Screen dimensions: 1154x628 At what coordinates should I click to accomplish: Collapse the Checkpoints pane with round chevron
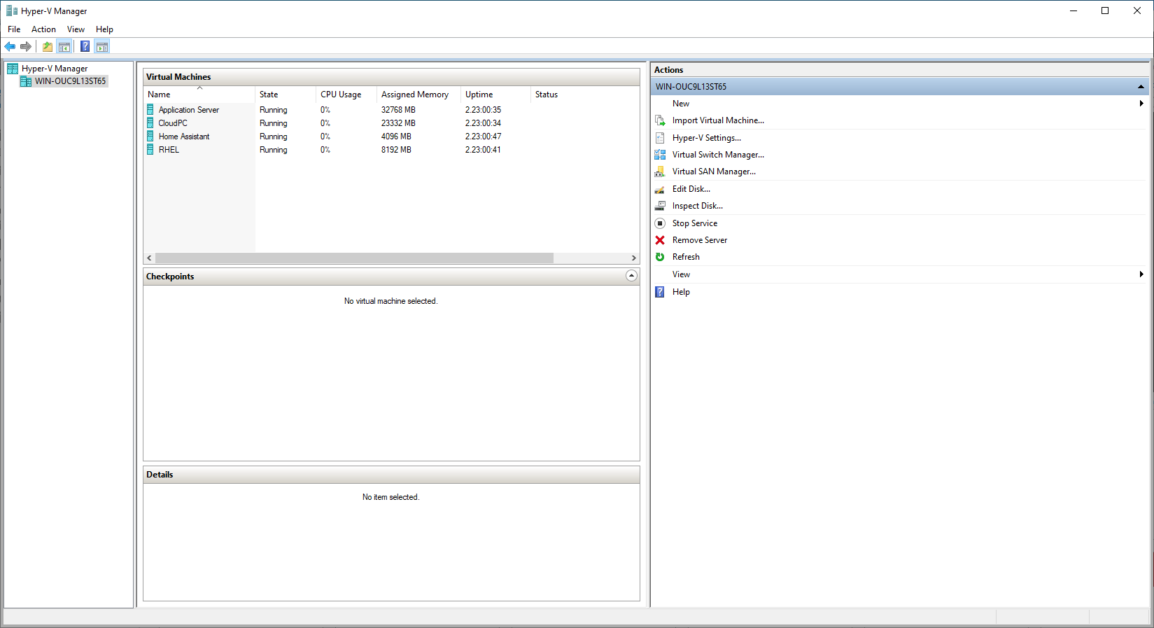(x=631, y=276)
